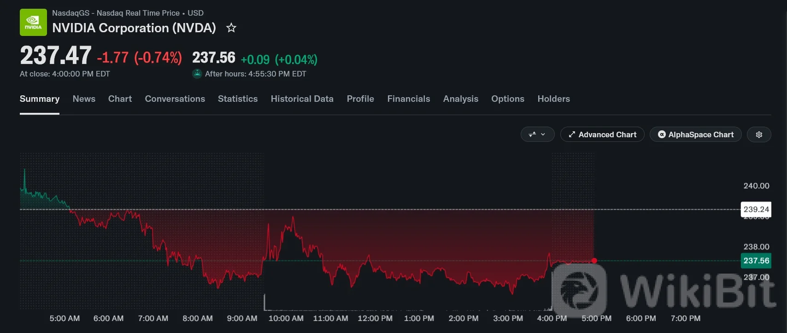Go to the Historical Data tab
This screenshot has height=333, width=787.
coord(302,99)
